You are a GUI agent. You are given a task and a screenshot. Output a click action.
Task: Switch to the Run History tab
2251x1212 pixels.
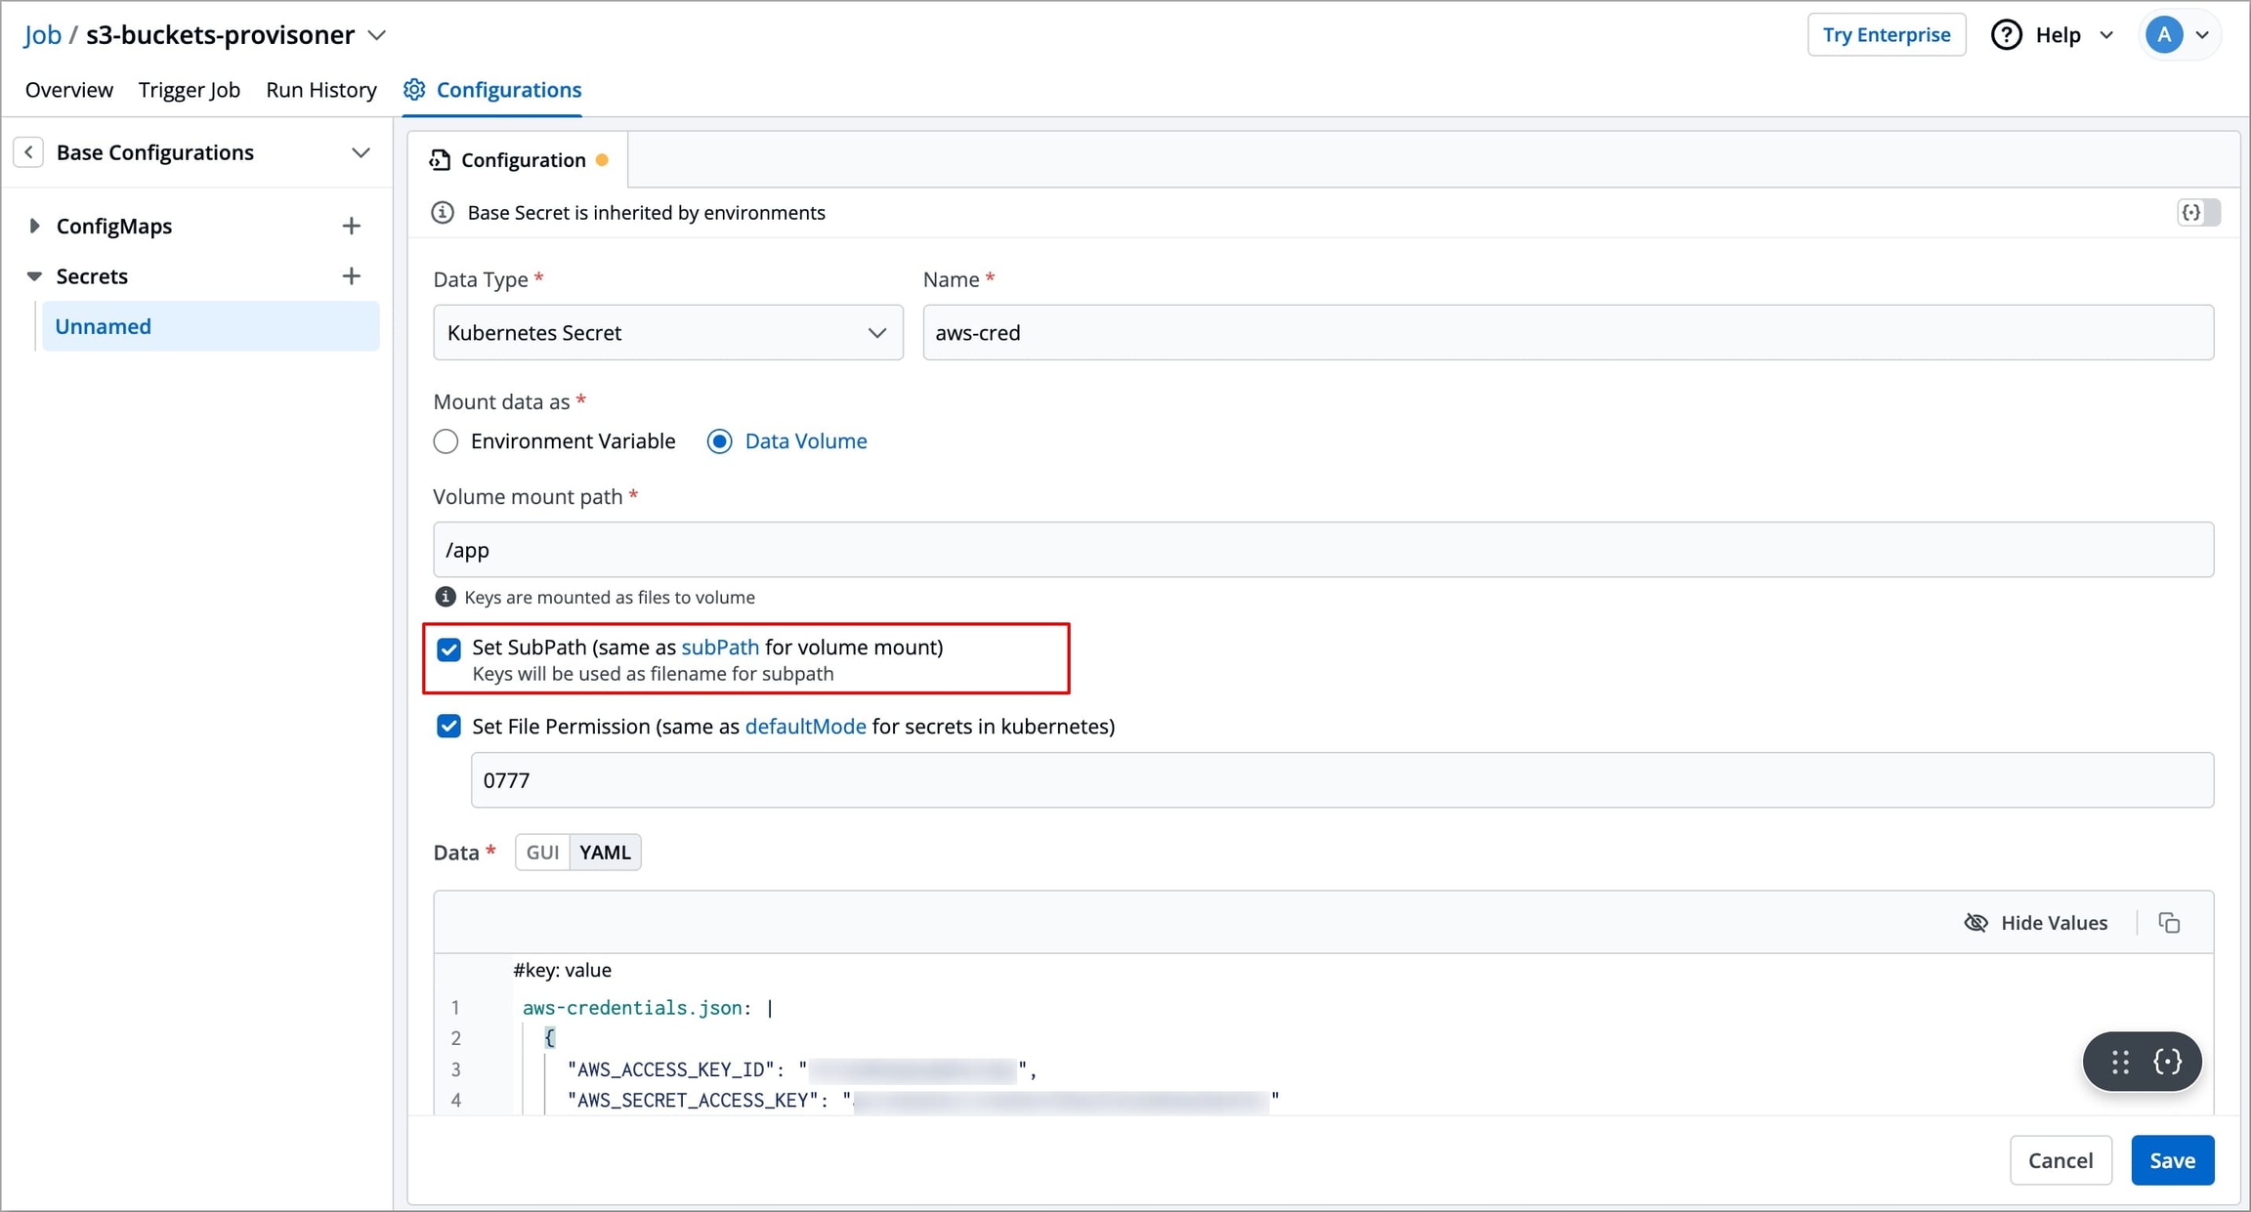[320, 90]
